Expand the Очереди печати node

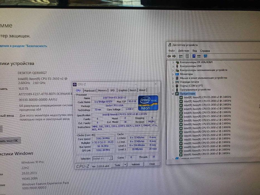point(173,82)
